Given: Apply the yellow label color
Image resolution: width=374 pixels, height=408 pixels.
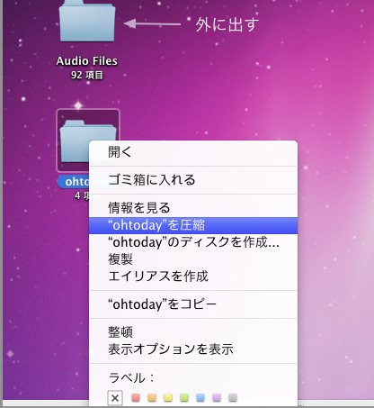Looking at the screenshot, I should pos(168,398).
